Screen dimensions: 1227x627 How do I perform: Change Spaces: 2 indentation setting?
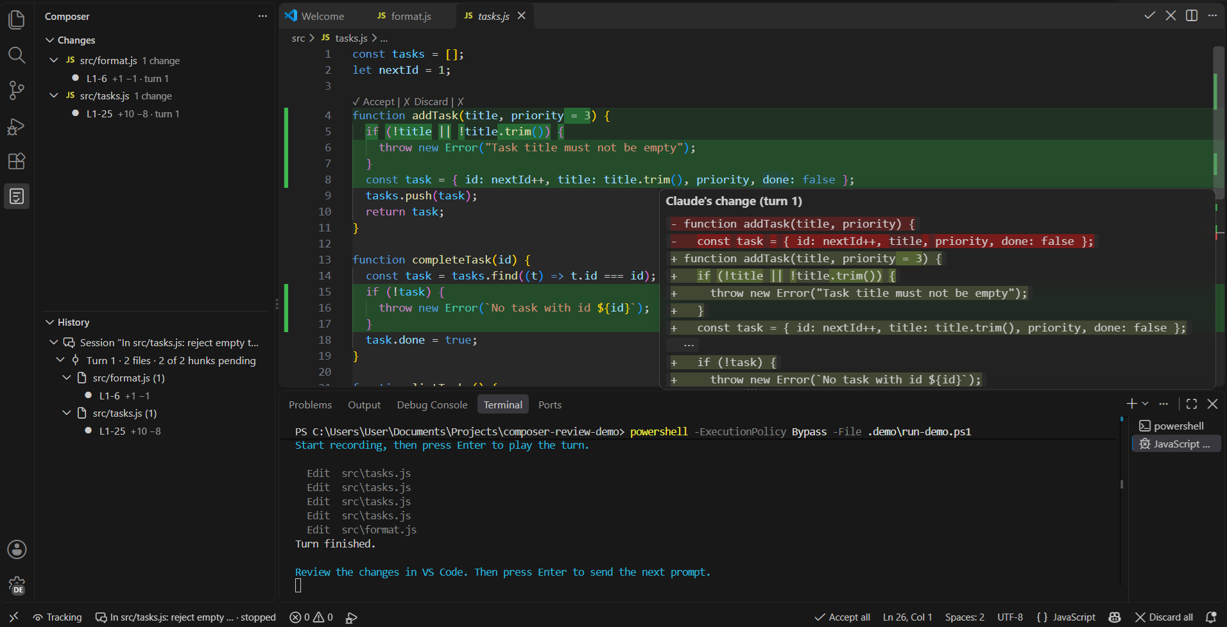964,617
